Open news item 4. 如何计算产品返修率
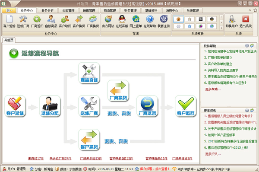 (220, 135)
